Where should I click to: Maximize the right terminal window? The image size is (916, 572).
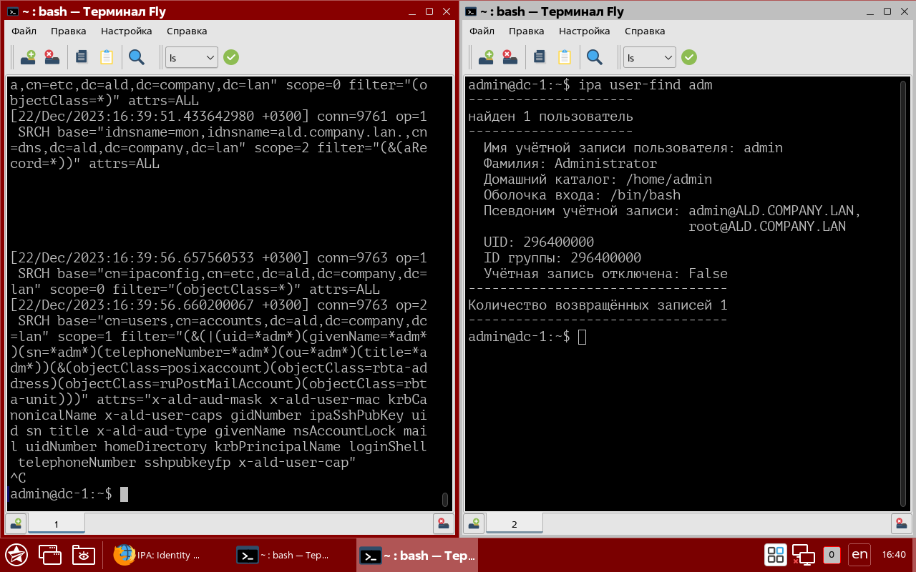coord(887,12)
